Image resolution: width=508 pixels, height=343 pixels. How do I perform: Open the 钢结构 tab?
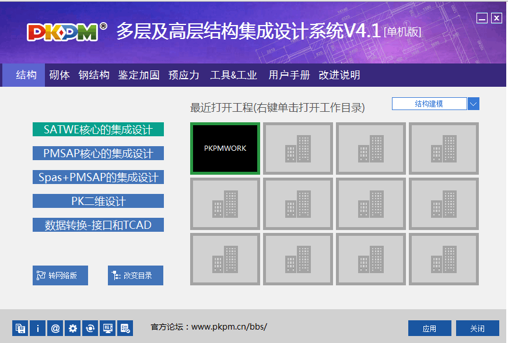(x=94, y=75)
